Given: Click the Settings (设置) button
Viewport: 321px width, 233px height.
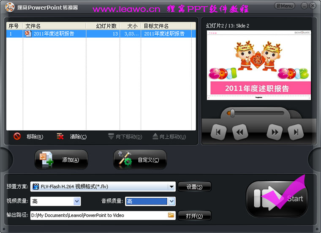Looking at the screenshot, I should point(194,186).
